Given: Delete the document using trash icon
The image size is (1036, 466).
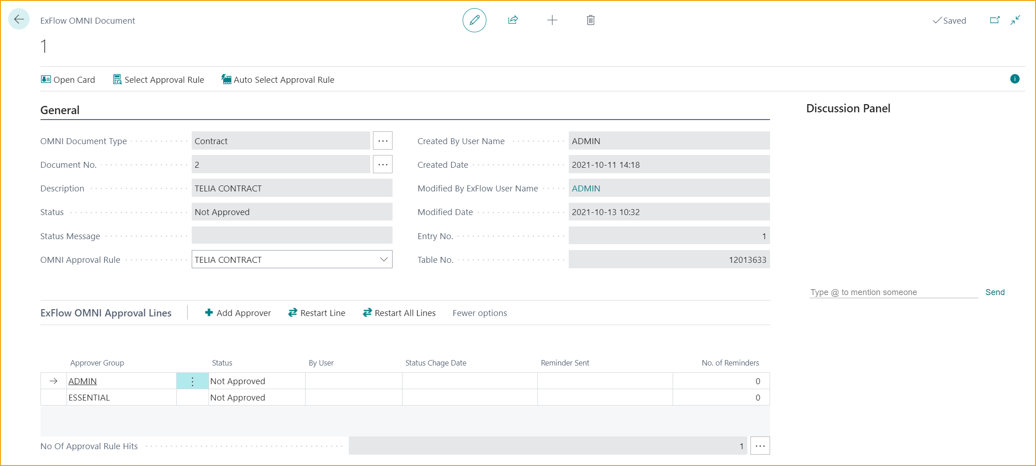Looking at the screenshot, I should (x=590, y=20).
